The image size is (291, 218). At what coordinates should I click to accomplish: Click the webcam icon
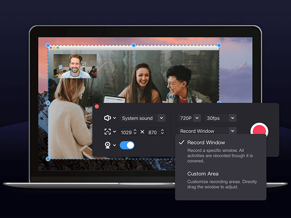[108, 145]
